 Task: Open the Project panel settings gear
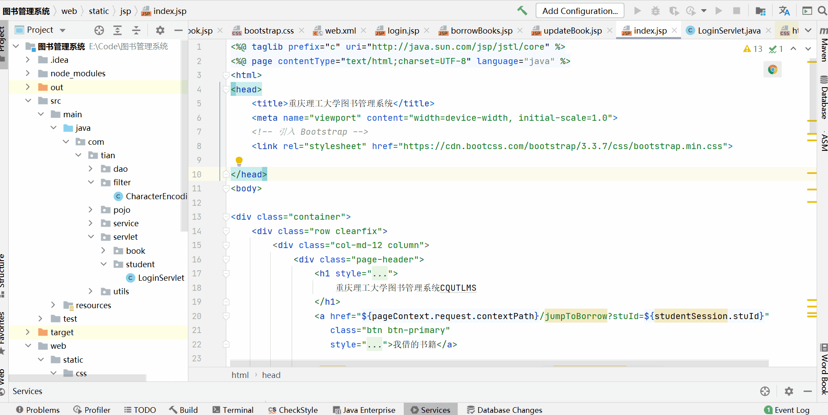pyautogui.click(x=160, y=30)
